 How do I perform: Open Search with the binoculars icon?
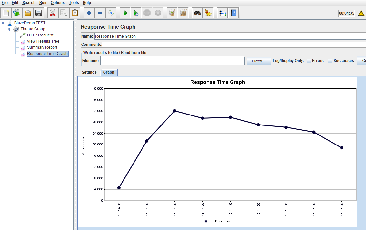point(197,13)
